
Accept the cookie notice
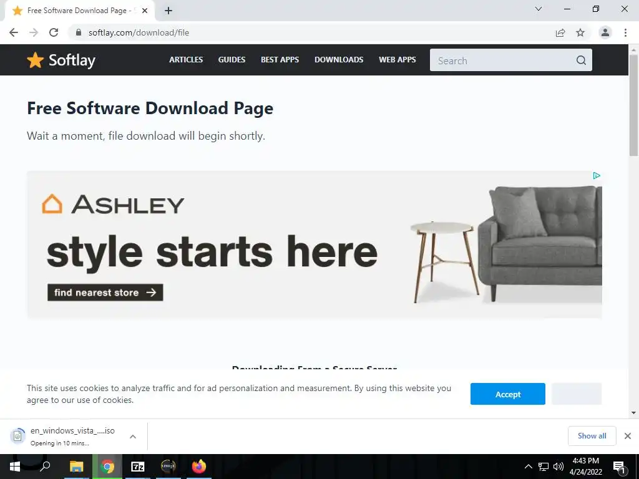click(508, 394)
